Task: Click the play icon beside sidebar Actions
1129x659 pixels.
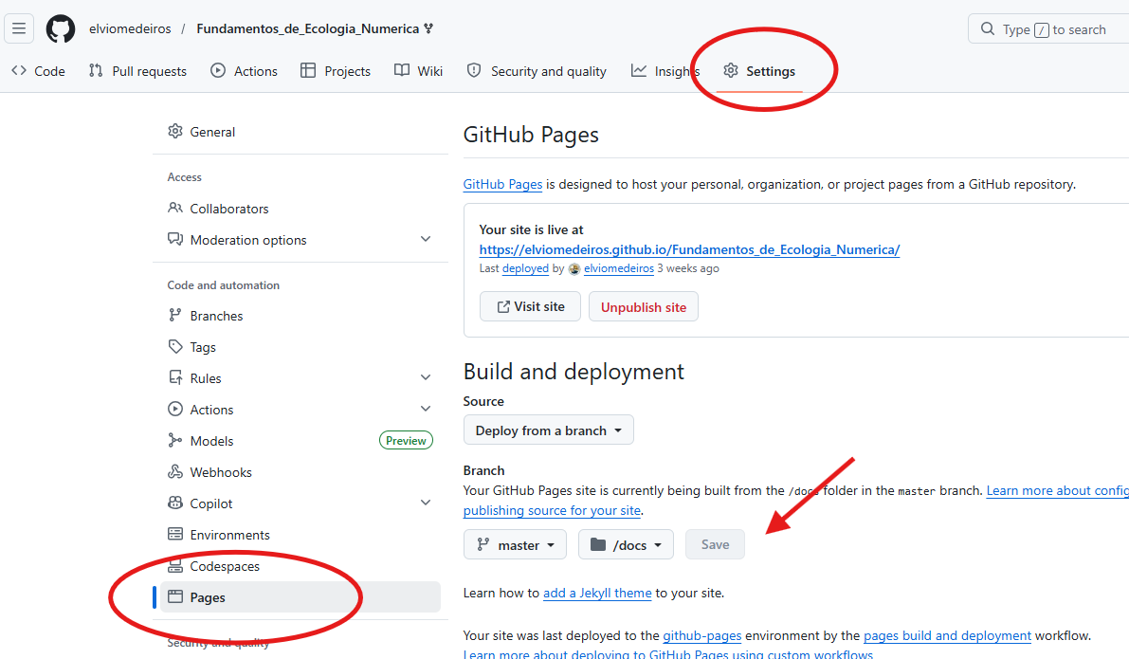Action: 175,409
